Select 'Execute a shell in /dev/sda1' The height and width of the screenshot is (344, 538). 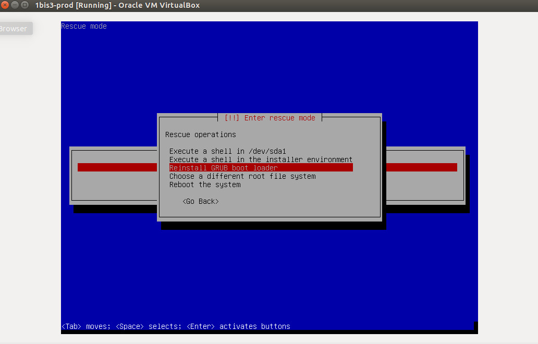227,151
